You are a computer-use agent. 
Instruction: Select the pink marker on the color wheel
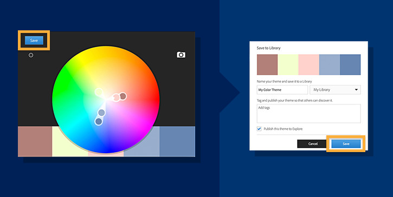tap(117, 97)
